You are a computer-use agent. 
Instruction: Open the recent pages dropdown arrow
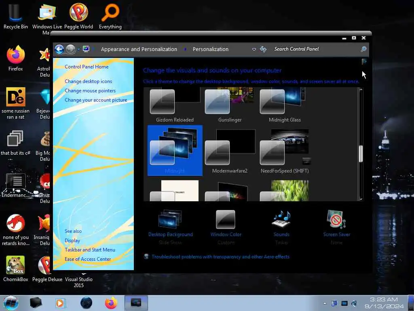(x=78, y=49)
